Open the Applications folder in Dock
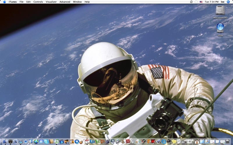This screenshot has width=233, height=145. [207, 142]
